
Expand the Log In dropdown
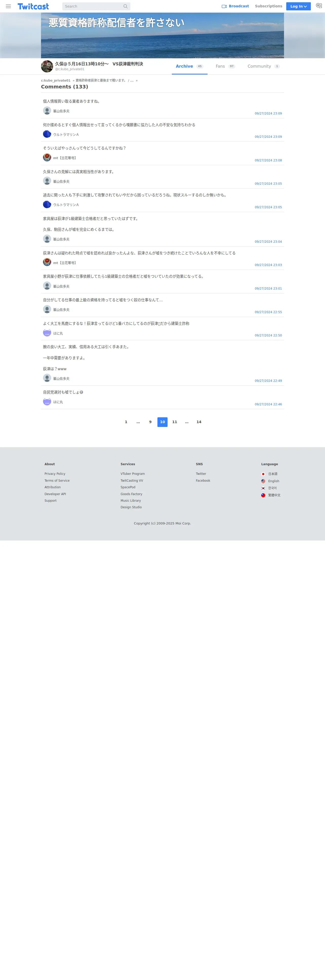298,6
